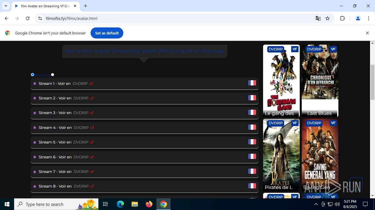
Task: Open Stream 6 - Voir en DVDRIP
Action: [x=144, y=157]
